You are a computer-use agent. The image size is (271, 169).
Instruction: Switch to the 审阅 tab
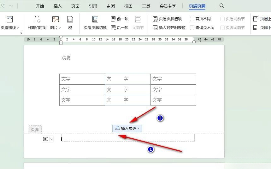tap(111, 6)
